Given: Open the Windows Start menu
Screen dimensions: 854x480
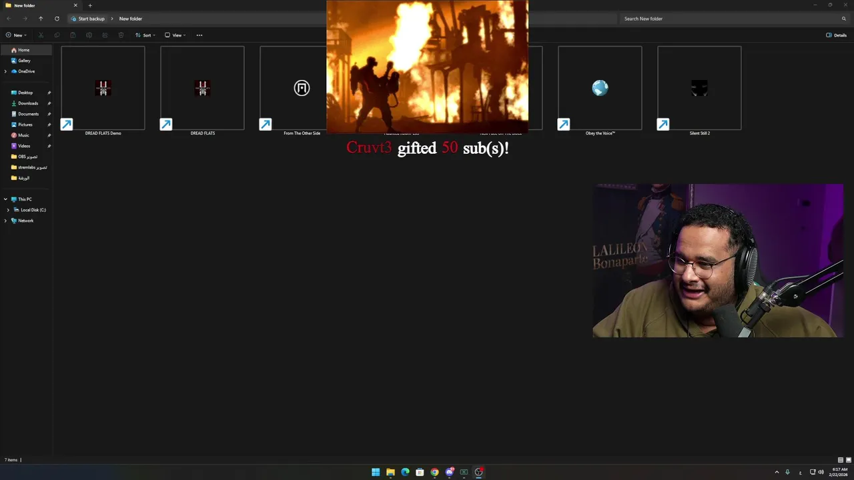Looking at the screenshot, I should pyautogui.click(x=376, y=472).
